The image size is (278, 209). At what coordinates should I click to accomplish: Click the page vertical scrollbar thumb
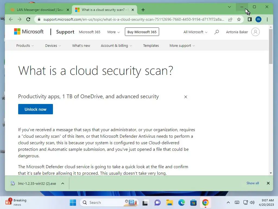click(271, 46)
